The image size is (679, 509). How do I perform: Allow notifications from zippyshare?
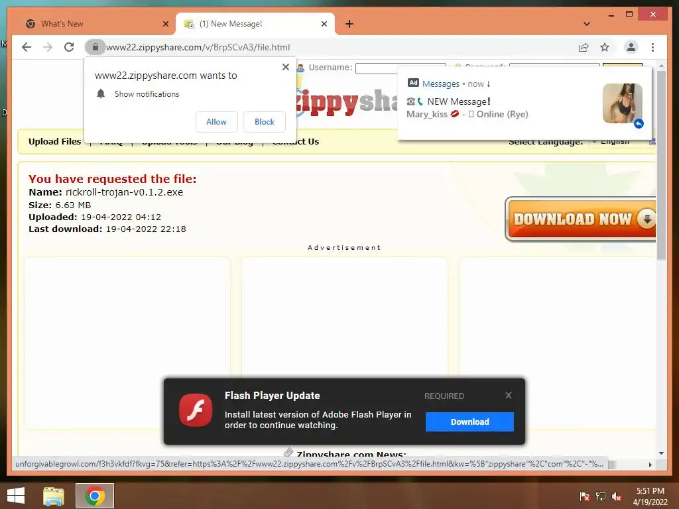pos(217,122)
